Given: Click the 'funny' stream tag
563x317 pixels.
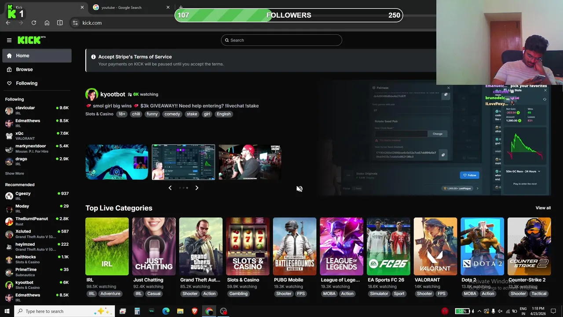Looking at the screenshot, I should tap(152, 114).
